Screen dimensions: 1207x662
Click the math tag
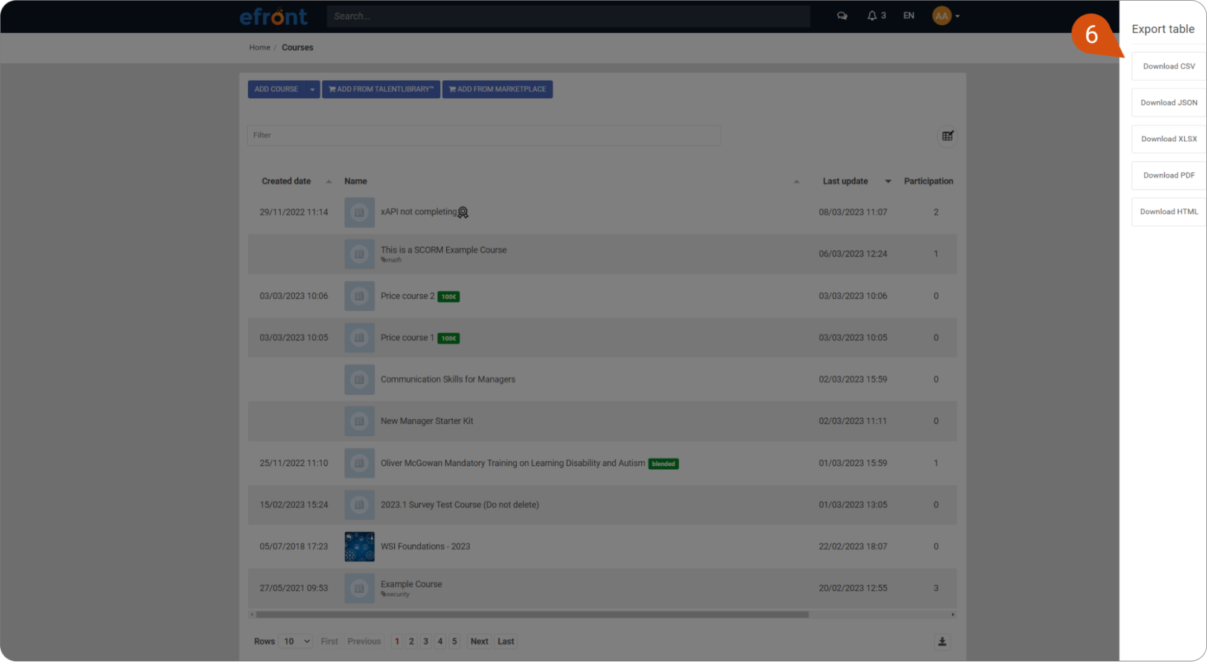[391, 260]
